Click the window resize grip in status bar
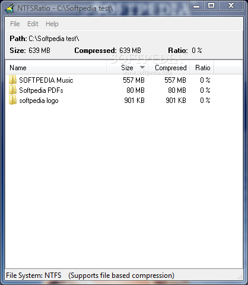 (240, 277)
